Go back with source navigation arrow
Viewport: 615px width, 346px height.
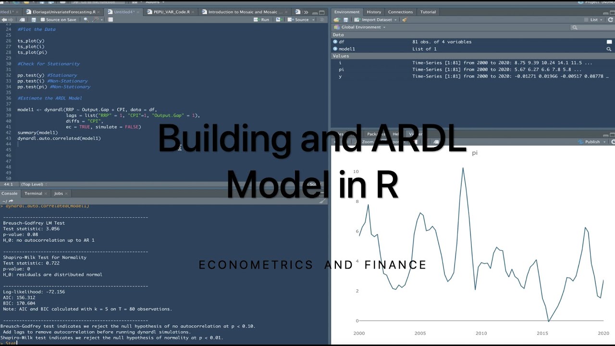(x=4, y=20)
